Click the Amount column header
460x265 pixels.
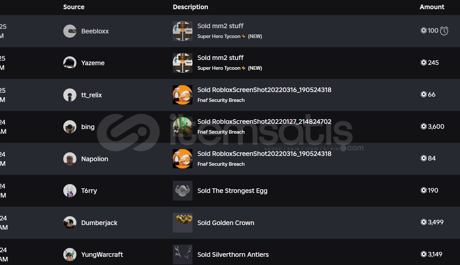(x=432, y=7)
